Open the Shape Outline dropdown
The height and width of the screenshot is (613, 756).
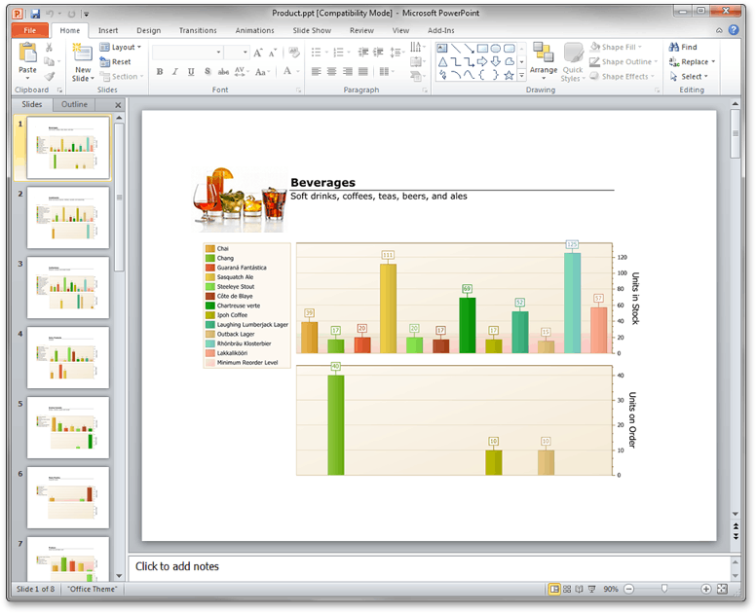coord(624,61)
